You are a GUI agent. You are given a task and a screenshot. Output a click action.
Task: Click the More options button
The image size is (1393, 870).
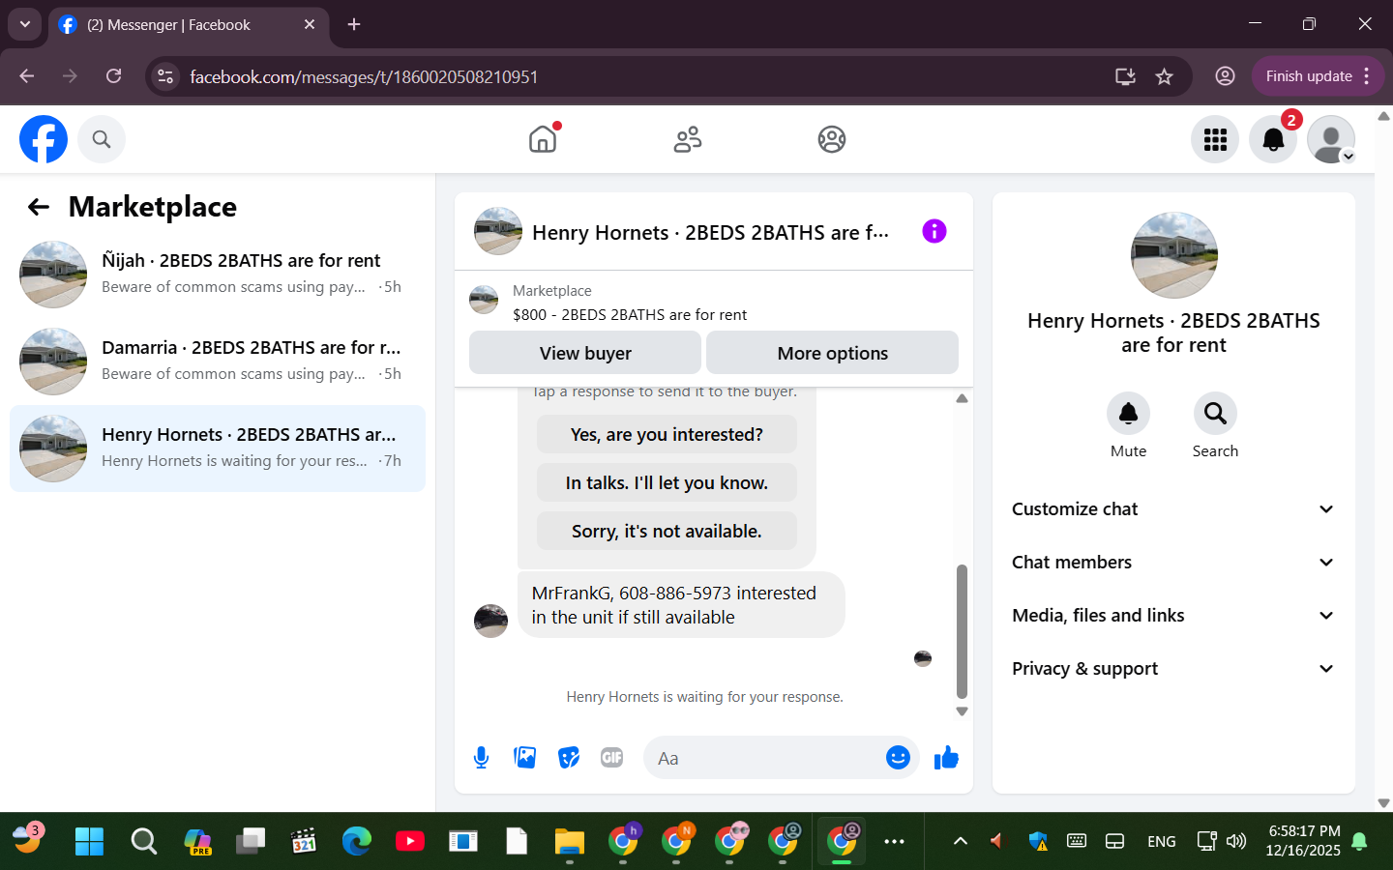pos(833,353)
